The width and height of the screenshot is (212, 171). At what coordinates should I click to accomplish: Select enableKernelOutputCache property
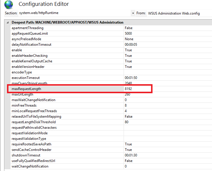32,61
